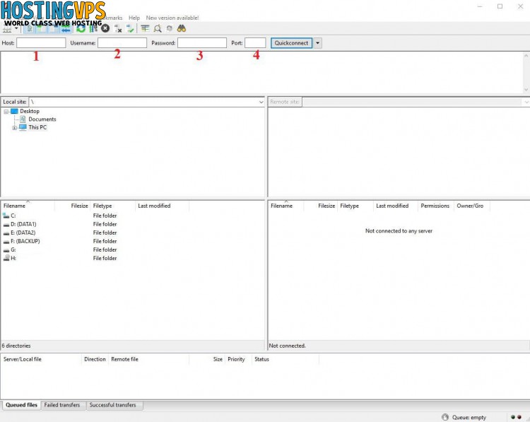The height and width of the screenshot is (422, 530).
Task: Click the G: drive icon
Action: (6, 250)
